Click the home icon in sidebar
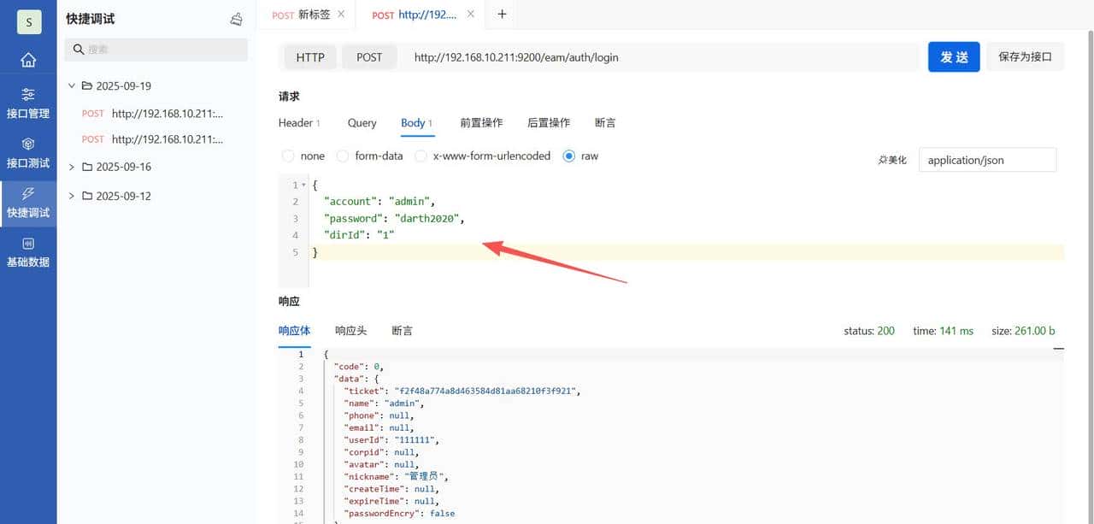1094x524 pixels. (x=28, y=60)
